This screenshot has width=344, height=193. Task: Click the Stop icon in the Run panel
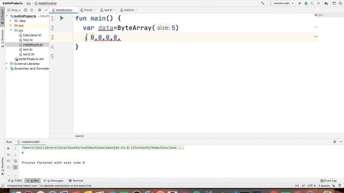(9, 155)
